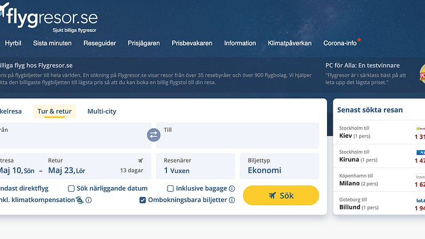425x239 pixels.
Task: Click the airplane icon in the date field
Action: (141, 160)
